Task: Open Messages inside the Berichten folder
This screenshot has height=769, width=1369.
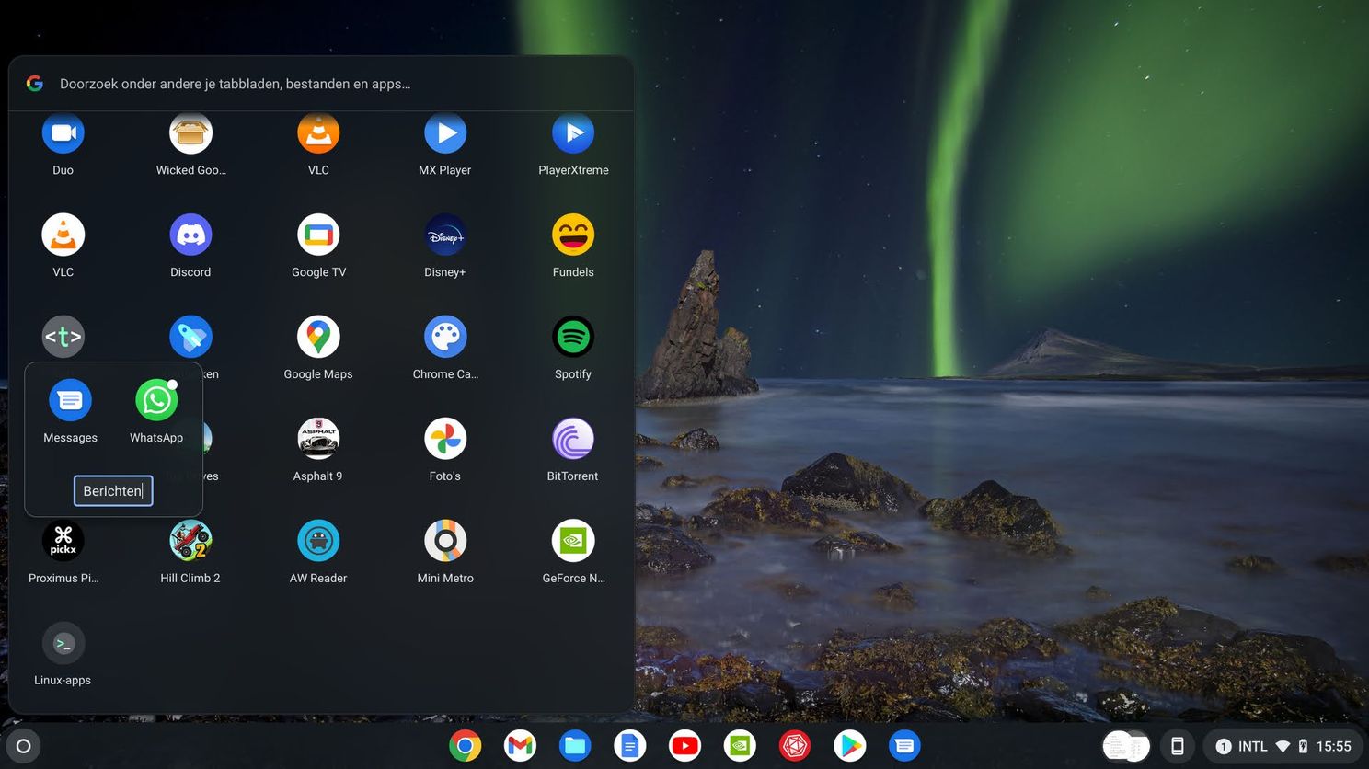Action: 70,400
